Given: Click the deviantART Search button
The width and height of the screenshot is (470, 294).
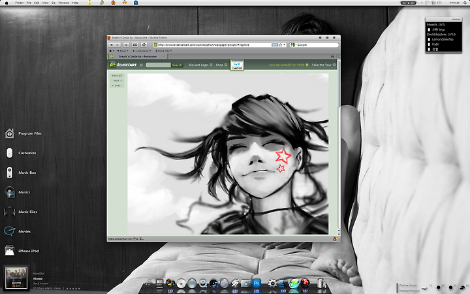Looking at the screenshot, I should point(177,65).
